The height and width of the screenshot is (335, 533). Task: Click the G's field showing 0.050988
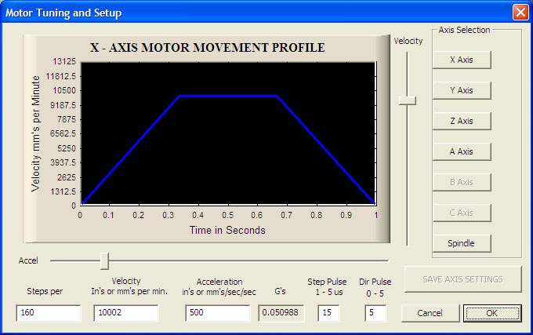pyautogui.click(x=281, y=313)
